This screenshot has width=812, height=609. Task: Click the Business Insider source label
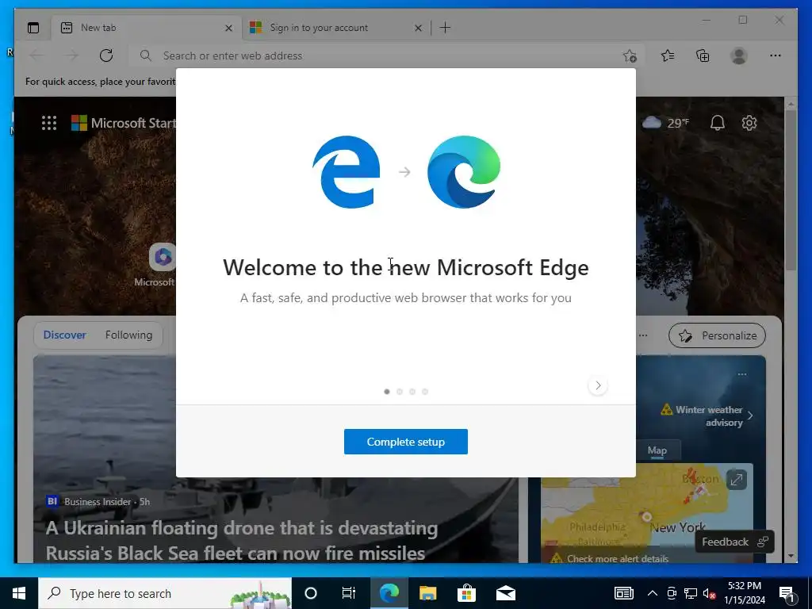click(x=98, y=502)
